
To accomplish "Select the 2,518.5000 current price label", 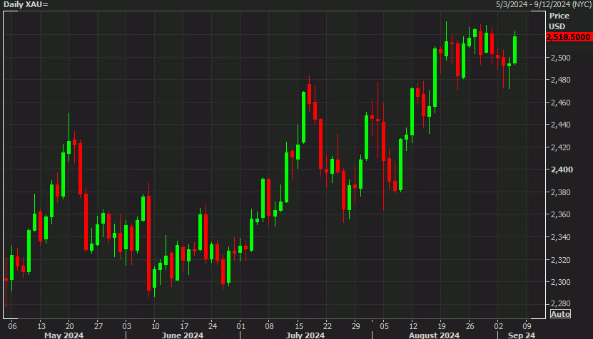I will tap(569, 37).
